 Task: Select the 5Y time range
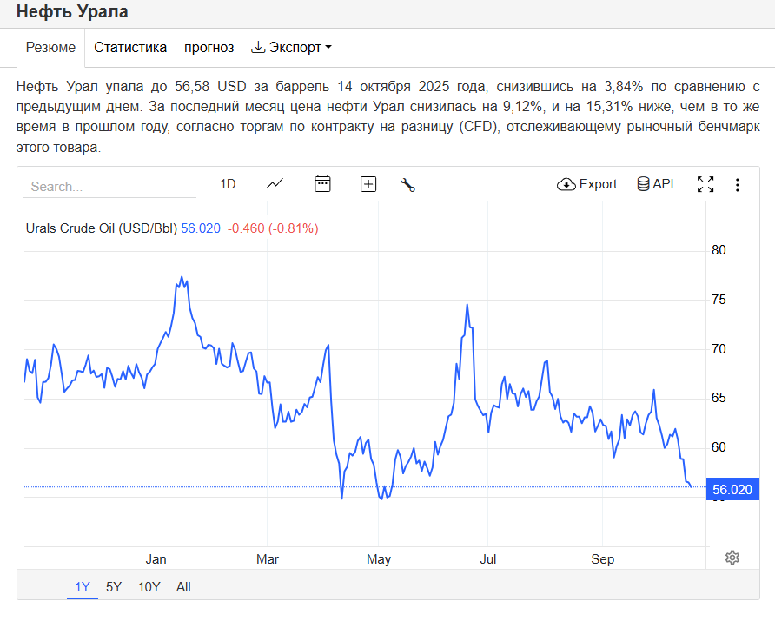tap(114, 587)
